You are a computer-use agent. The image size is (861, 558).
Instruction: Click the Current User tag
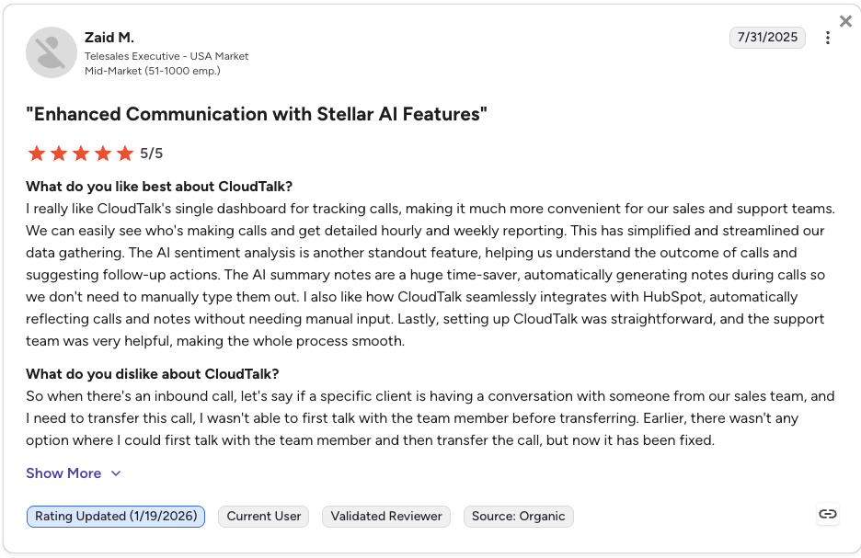click(x=264, y=517)
